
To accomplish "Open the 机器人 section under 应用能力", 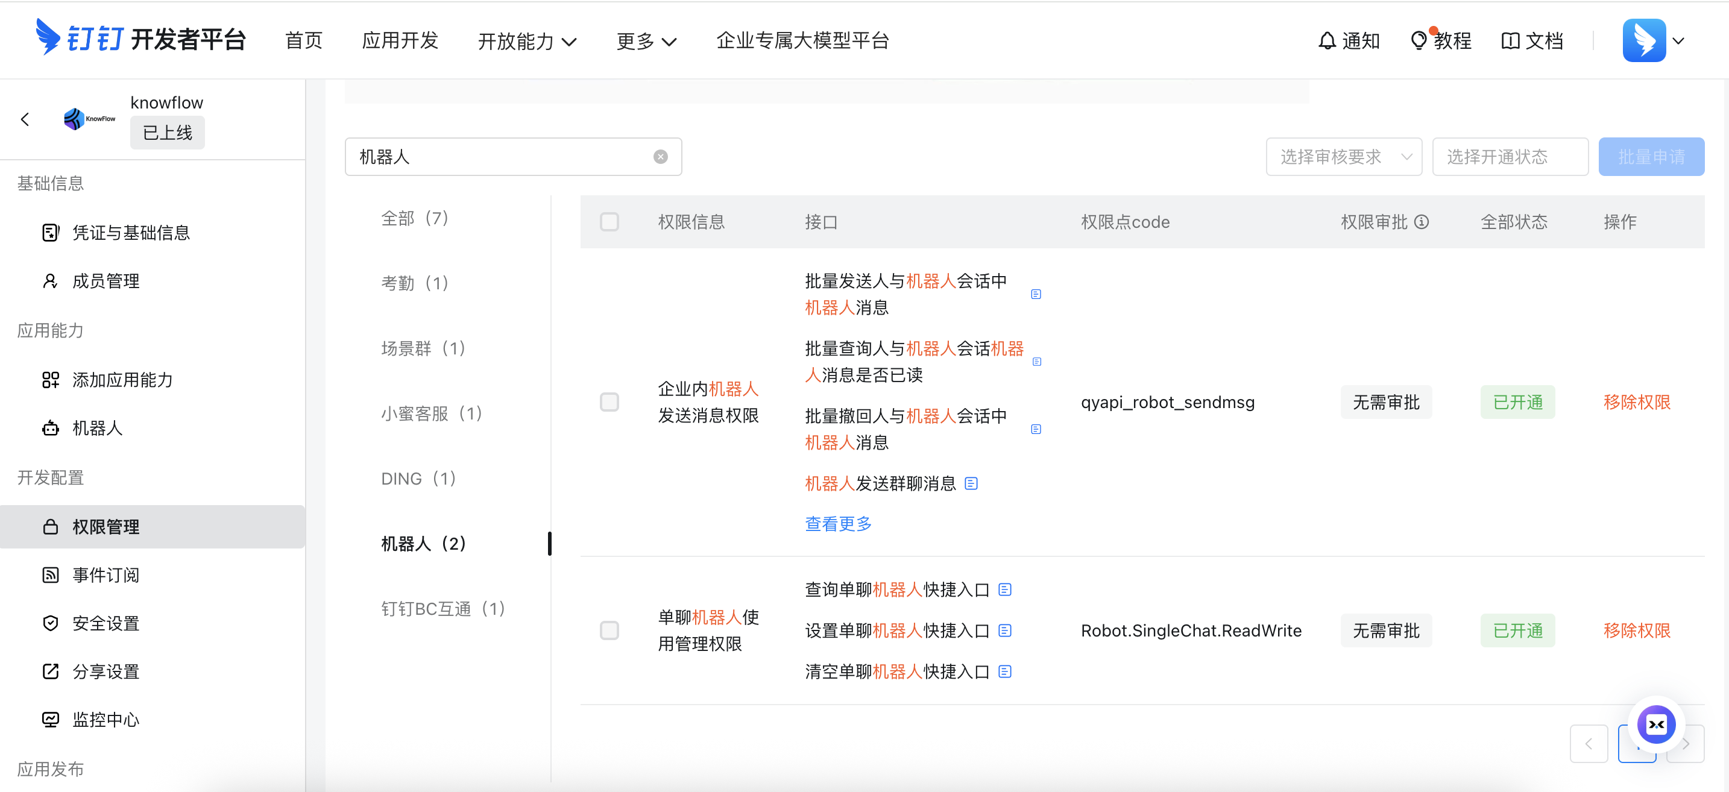I will coord(98,427).
